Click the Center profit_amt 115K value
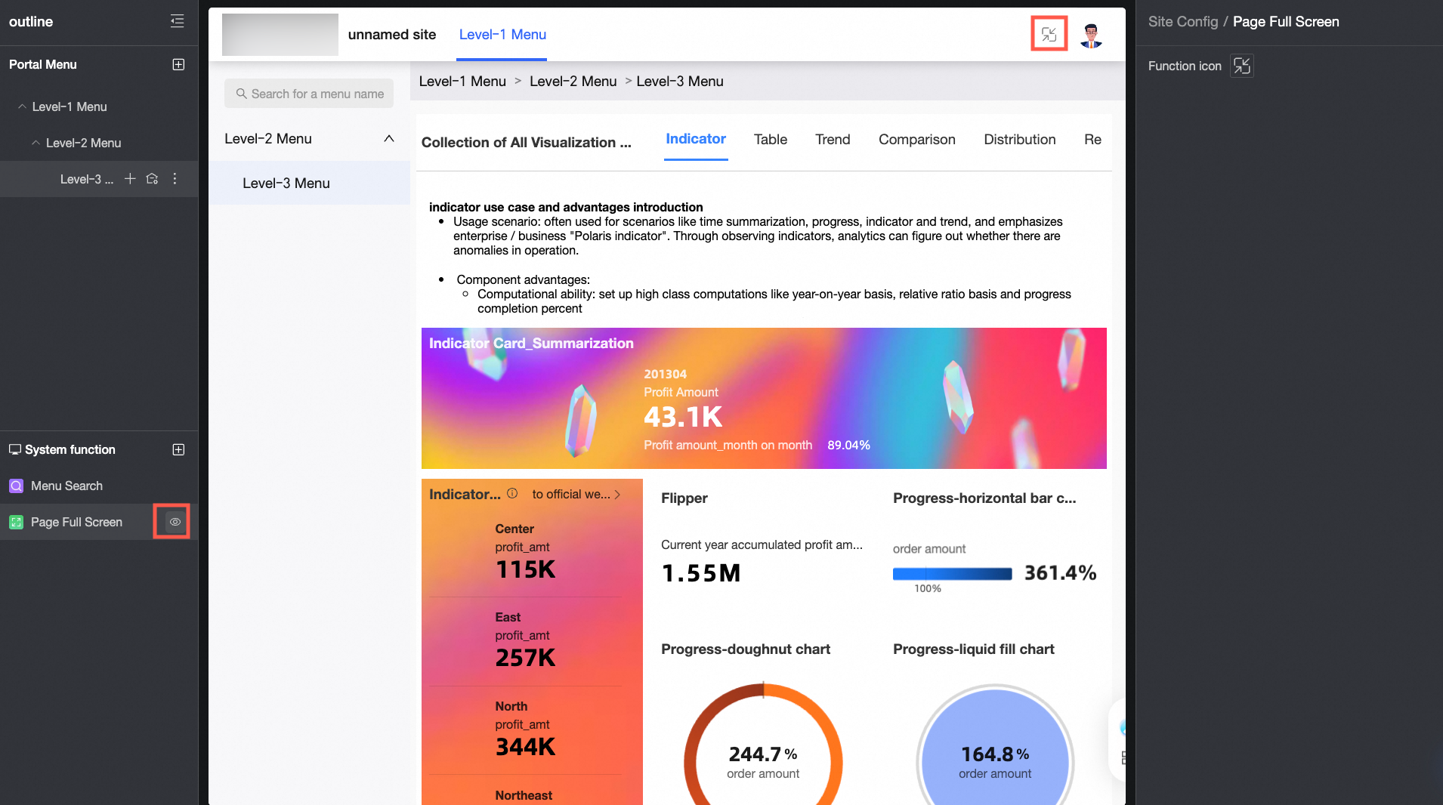The image size is (1443, 805). click(x=525, y=569)
